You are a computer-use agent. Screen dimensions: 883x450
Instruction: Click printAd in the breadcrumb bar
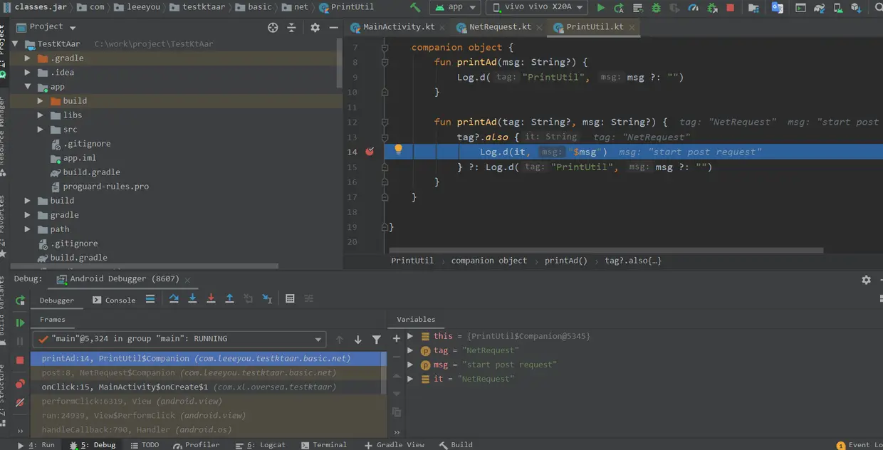click(566, 261)
